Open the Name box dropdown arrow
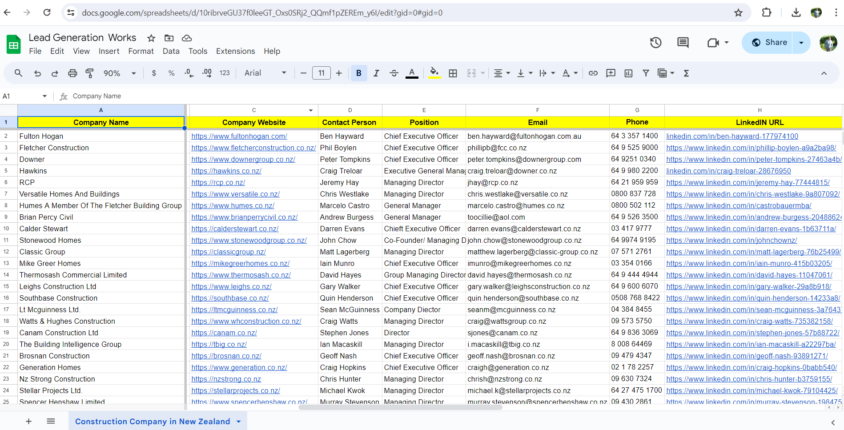 pos(44,96)
